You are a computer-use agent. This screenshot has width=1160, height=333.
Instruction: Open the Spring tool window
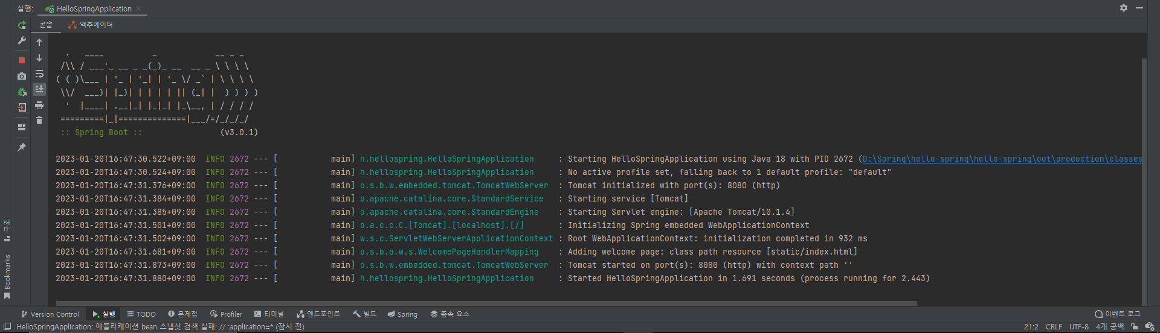[x=402, y=314]
